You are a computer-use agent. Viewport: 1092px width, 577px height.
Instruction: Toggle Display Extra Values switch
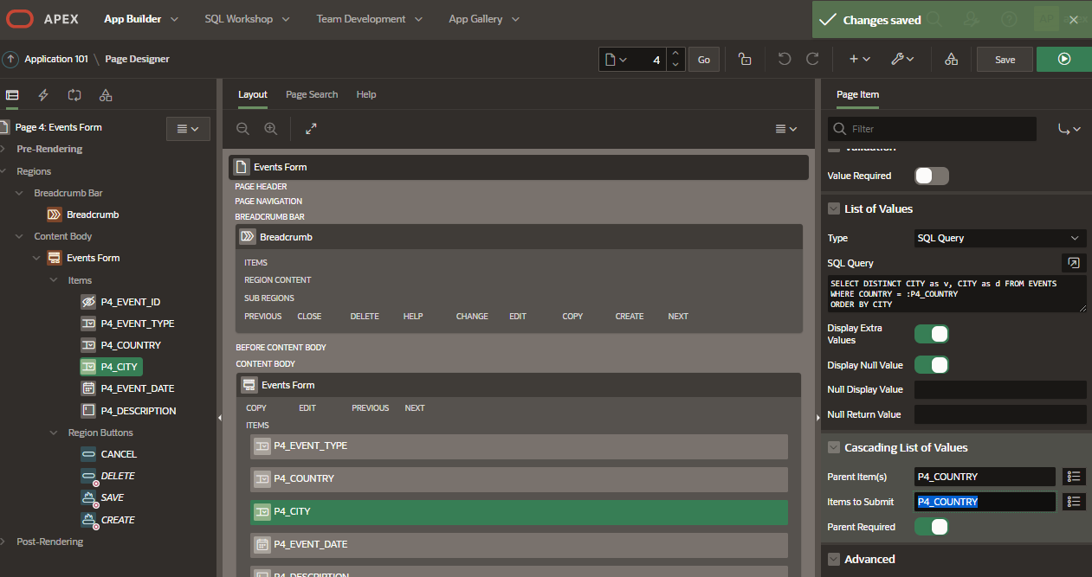click(932, 334)
